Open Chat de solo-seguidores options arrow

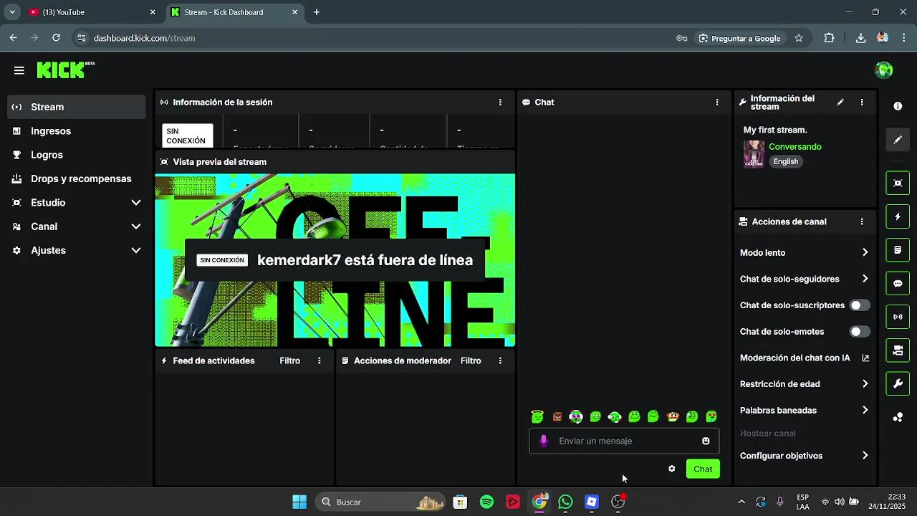(x=865, y=279)
